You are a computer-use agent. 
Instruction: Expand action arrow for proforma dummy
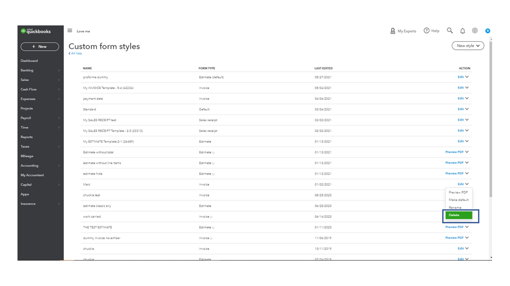(467, 77)
